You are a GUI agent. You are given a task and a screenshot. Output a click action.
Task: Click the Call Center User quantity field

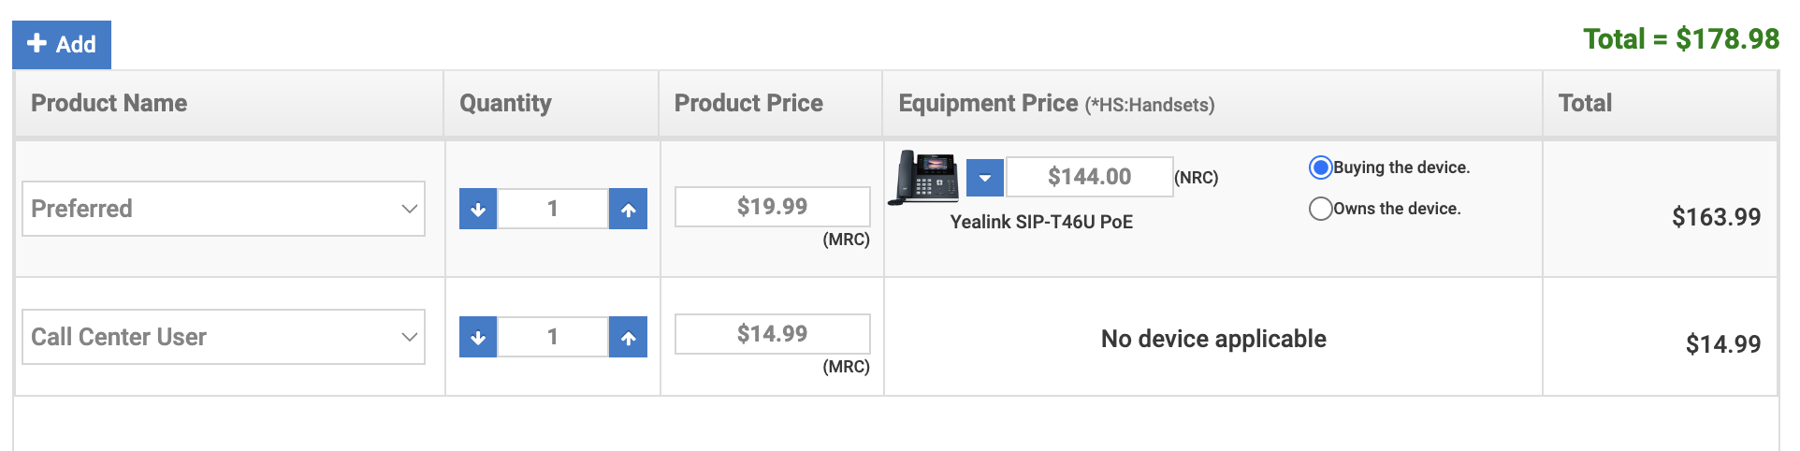click(553, 337)
